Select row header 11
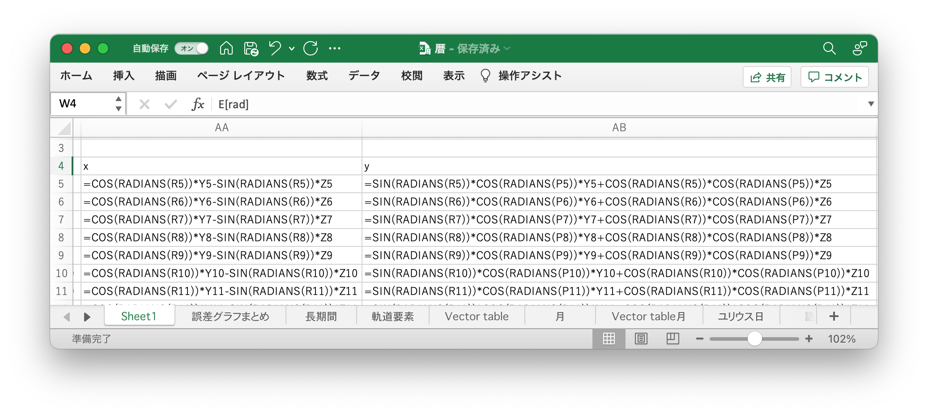Image resolution: width=928 pixels, height=415 pixels. click(61, 291)
